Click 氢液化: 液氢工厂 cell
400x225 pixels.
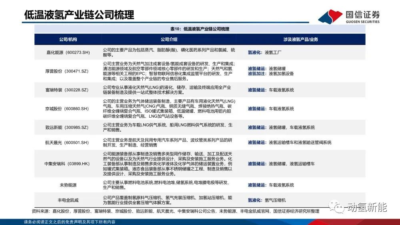click(x=264, y=52)
